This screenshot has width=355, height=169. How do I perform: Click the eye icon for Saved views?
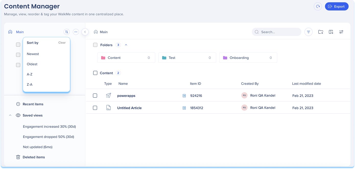(x=18, y=115)
